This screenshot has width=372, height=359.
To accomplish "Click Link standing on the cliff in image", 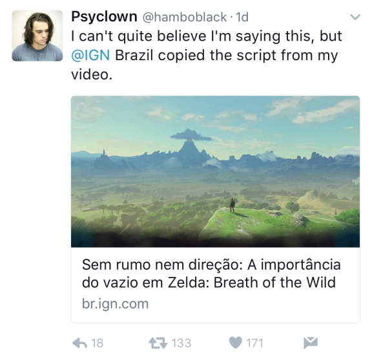I will [232, 205].
